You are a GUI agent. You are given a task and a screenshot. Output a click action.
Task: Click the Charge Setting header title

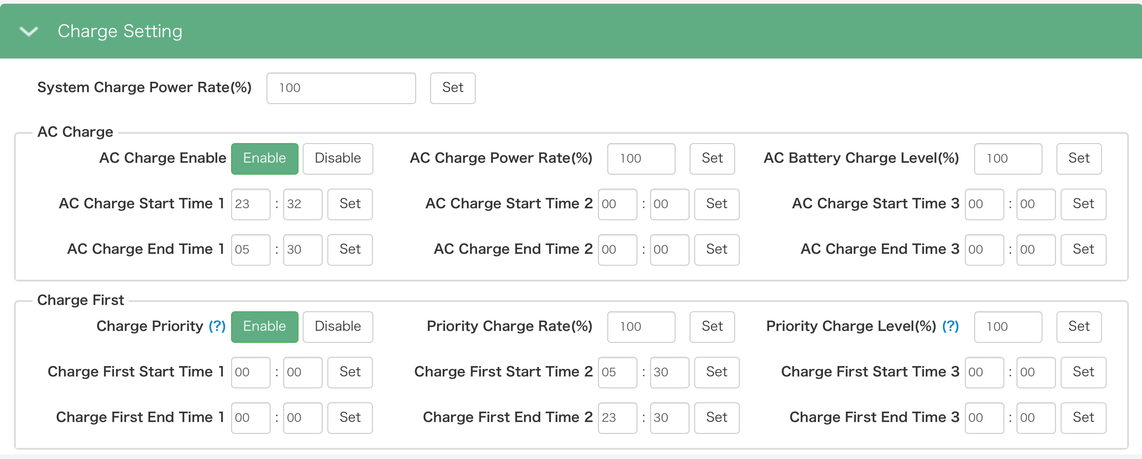[120, 31]
